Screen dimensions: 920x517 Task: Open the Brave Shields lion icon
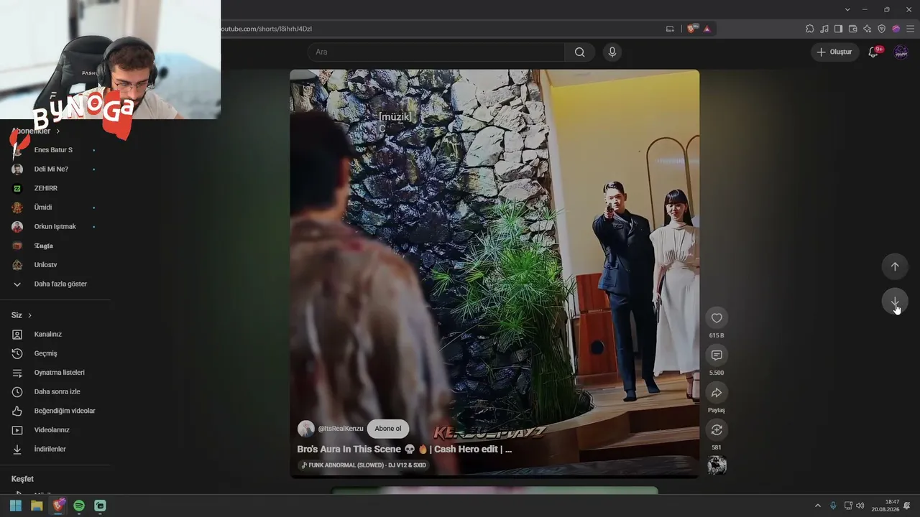(x=691, y=29)
